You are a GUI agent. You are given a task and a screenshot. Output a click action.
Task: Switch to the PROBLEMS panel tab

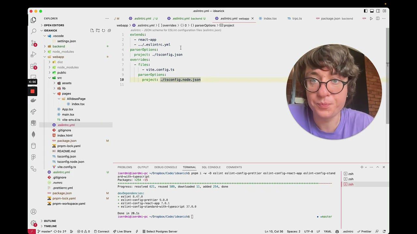[x=125, y=167]
